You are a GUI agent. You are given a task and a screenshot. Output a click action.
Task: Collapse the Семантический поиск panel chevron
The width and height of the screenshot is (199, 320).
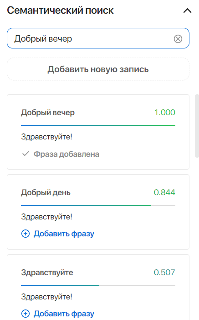tap(187, 11)
